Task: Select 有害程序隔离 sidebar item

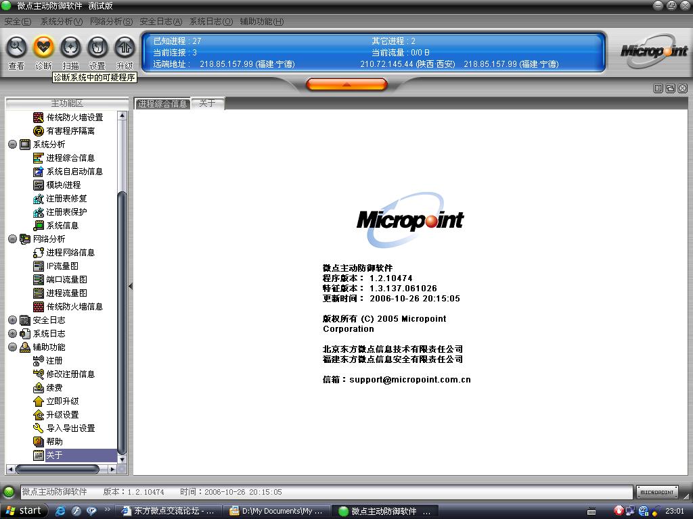Action: (x=64, y=131)
